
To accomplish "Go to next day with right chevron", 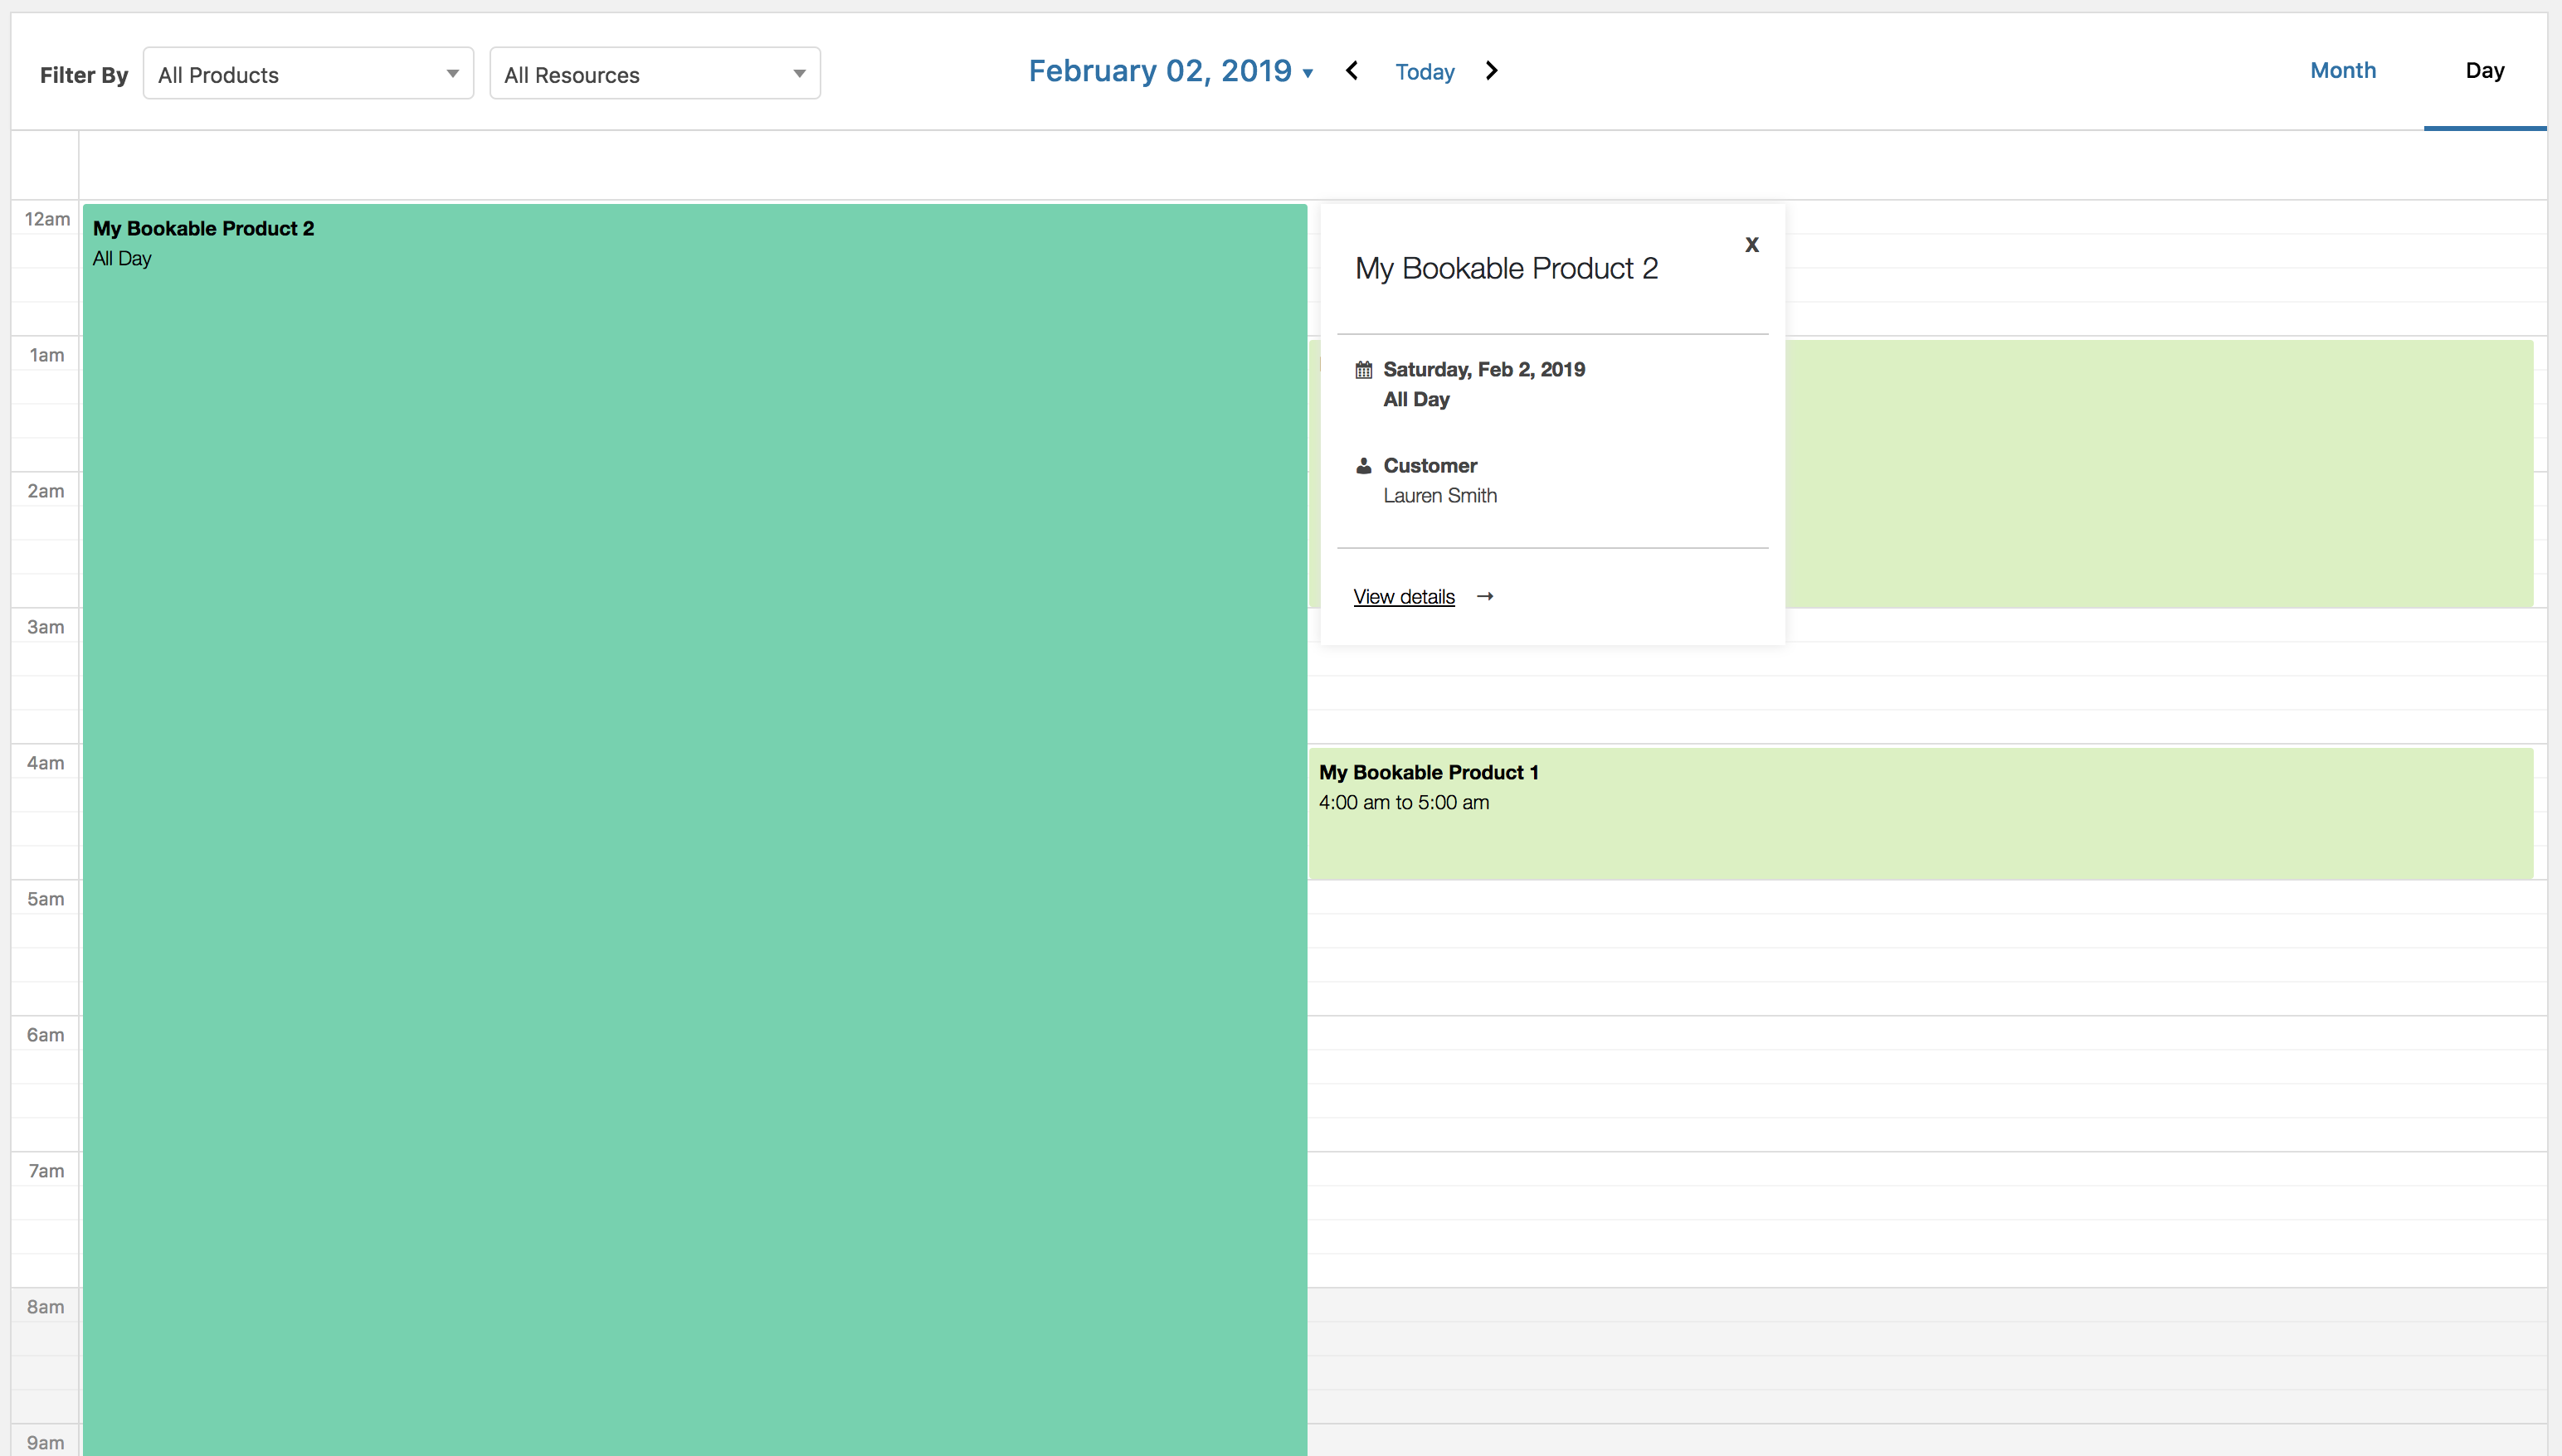I will (1491, 71).
